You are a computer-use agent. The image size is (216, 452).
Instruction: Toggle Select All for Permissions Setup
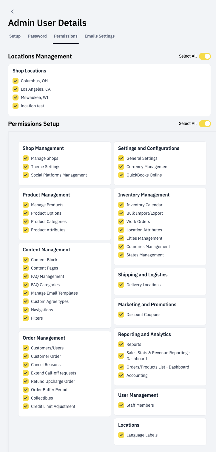[205, 123]
